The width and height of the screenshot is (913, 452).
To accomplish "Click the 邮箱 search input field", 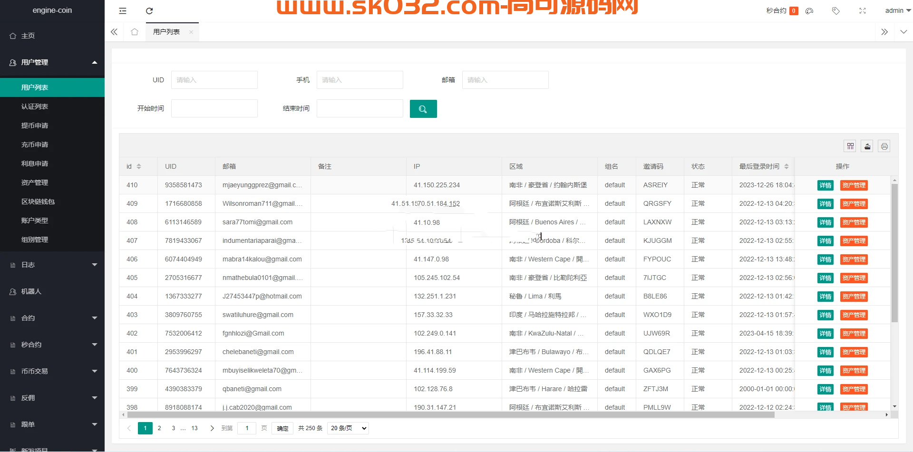I will (x=505, y=80).
